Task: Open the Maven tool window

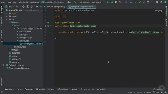Action: 166,22
